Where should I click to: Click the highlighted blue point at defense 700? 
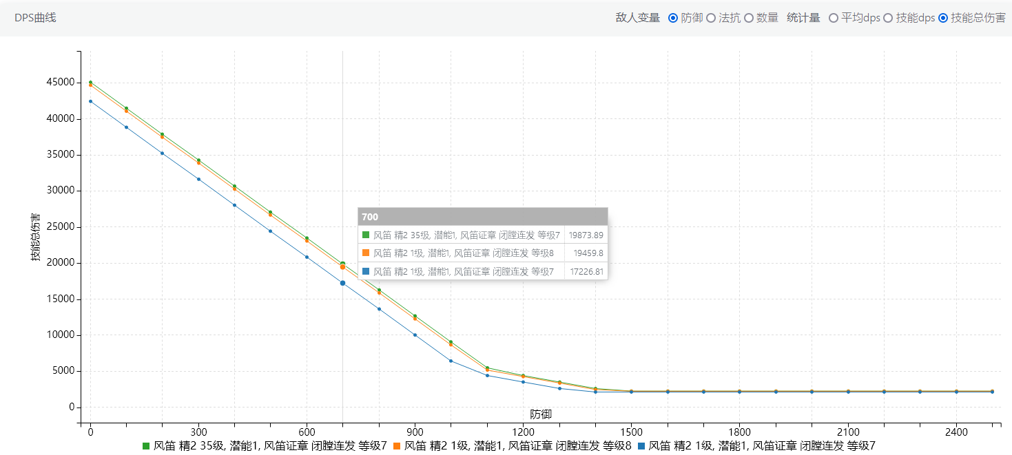point(342,283)
